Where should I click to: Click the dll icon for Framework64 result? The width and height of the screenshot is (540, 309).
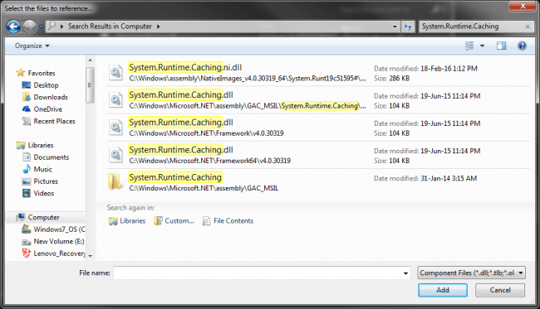(115, 154)
